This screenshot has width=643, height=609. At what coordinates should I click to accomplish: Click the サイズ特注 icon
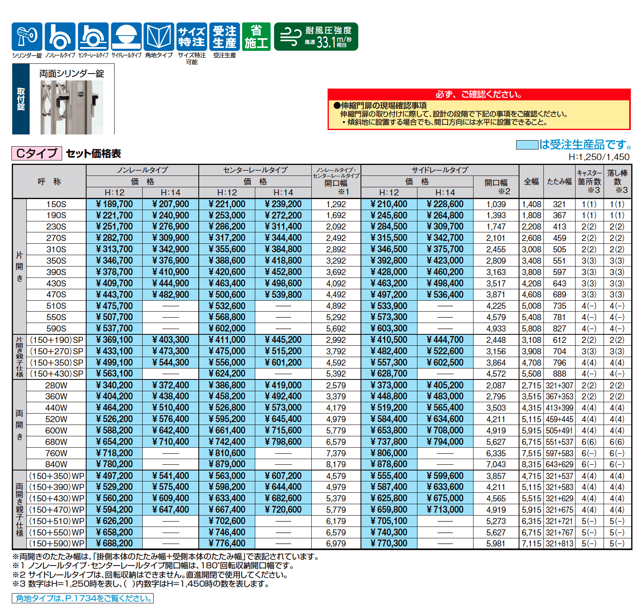[192, 37]
